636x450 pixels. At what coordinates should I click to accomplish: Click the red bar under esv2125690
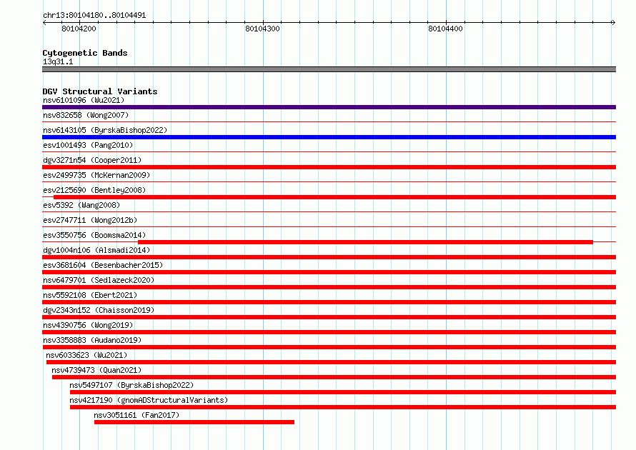pos(334,197)
